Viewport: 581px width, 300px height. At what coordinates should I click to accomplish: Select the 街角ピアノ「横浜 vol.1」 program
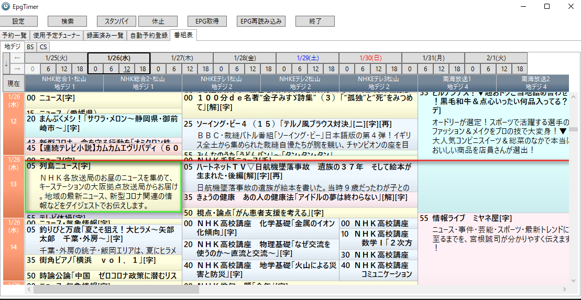pyautogui.click(x=103, y=262)
